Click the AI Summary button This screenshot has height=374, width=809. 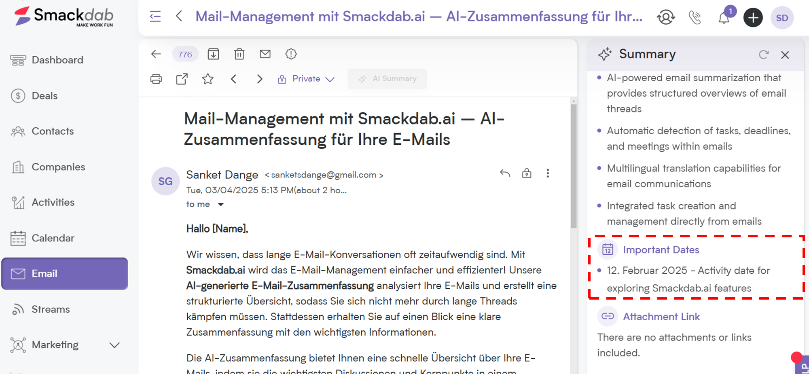point(387,79)
